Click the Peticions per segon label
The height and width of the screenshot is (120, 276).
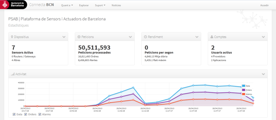coord(159,52)
